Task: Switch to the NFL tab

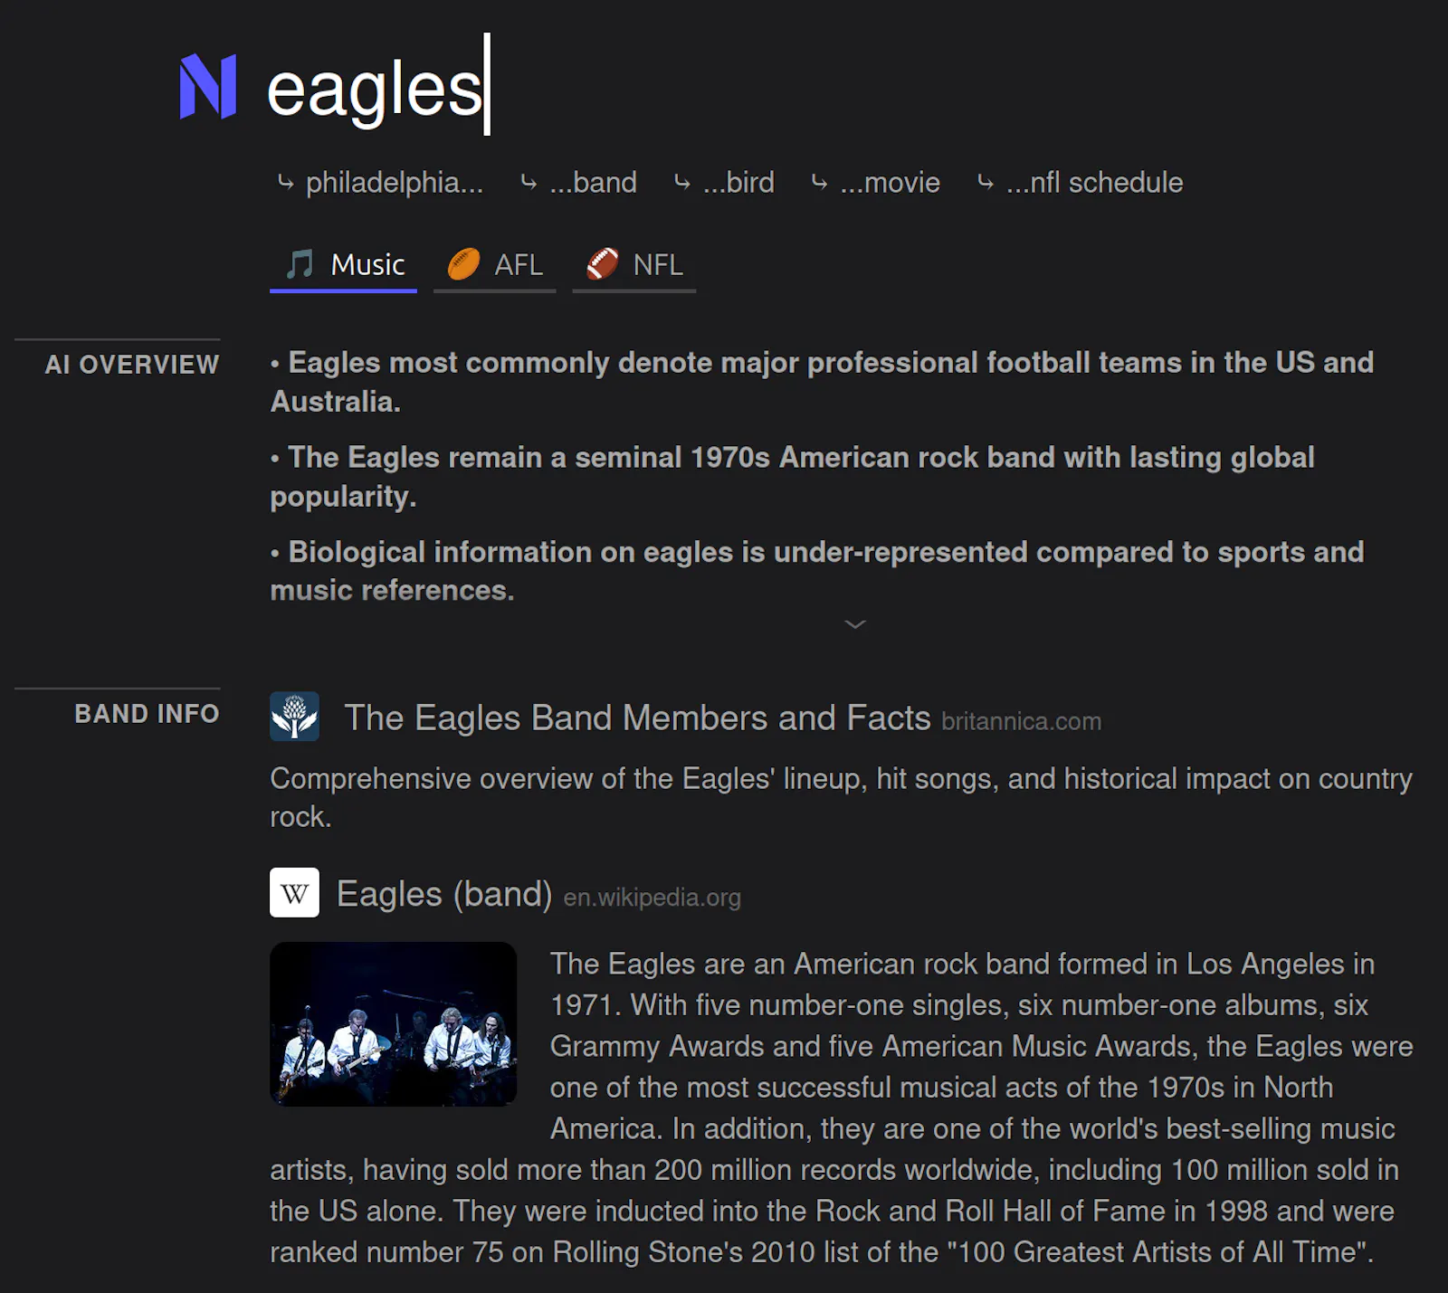Action: coord(634,266)
